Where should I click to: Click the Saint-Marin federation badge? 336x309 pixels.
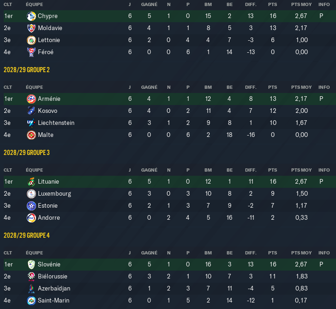[x=31, y=301]
